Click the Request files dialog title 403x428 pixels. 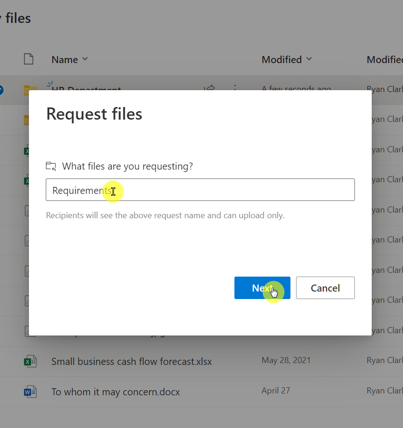click(94, 114)
